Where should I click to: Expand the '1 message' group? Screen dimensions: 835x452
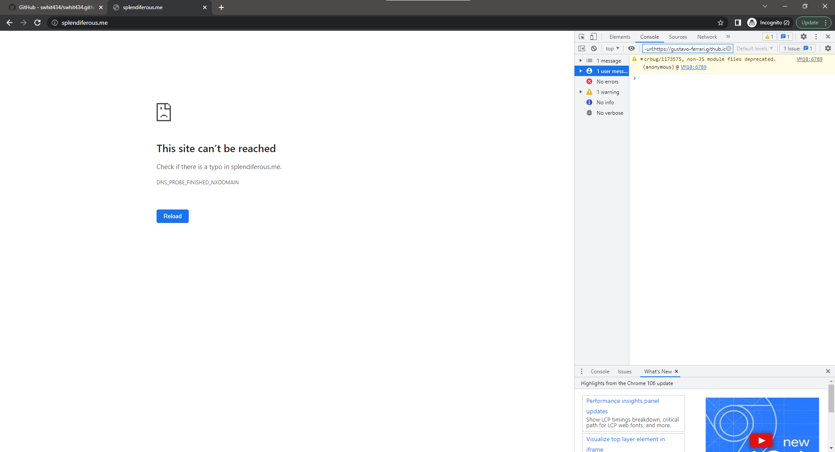tap(581, 61)
